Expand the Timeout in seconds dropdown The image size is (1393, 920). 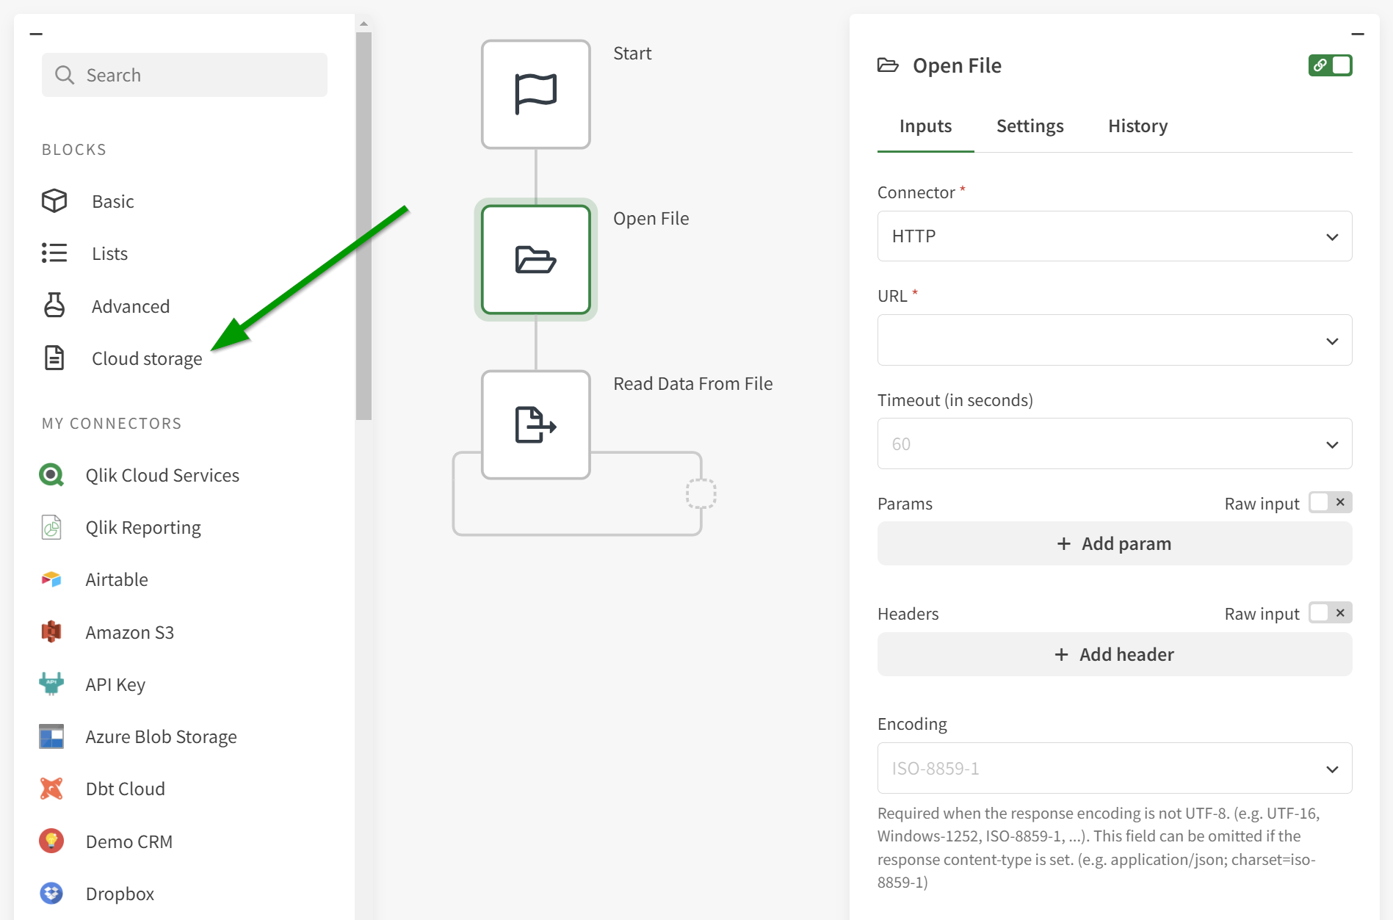pyautogui.click(x=1114, y=444)
